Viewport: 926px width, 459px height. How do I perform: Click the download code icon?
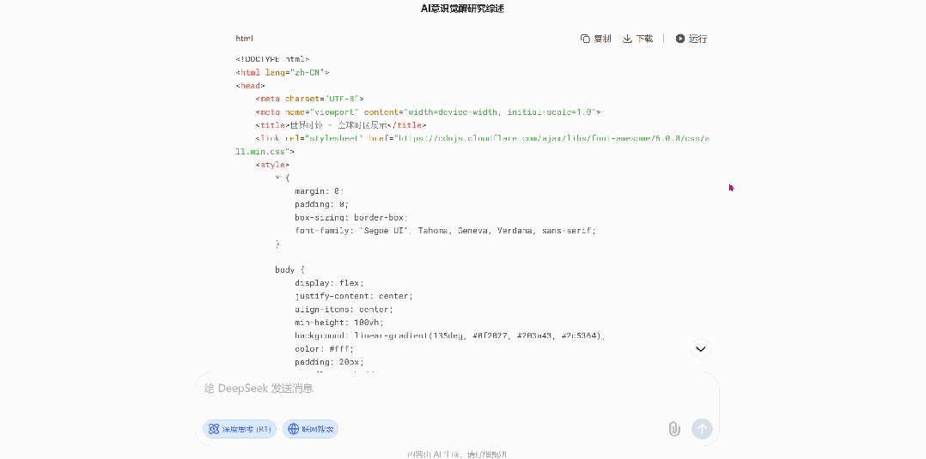point(627,39)
